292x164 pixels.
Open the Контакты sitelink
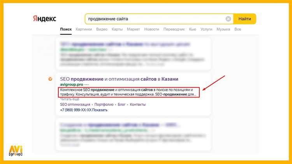click(x=137, y=104)
